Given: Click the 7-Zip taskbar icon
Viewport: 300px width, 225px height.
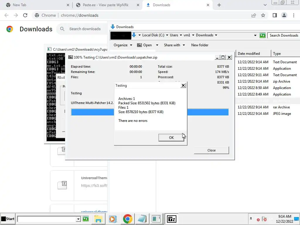Looking at the screenshot, I should coord(171,219).
